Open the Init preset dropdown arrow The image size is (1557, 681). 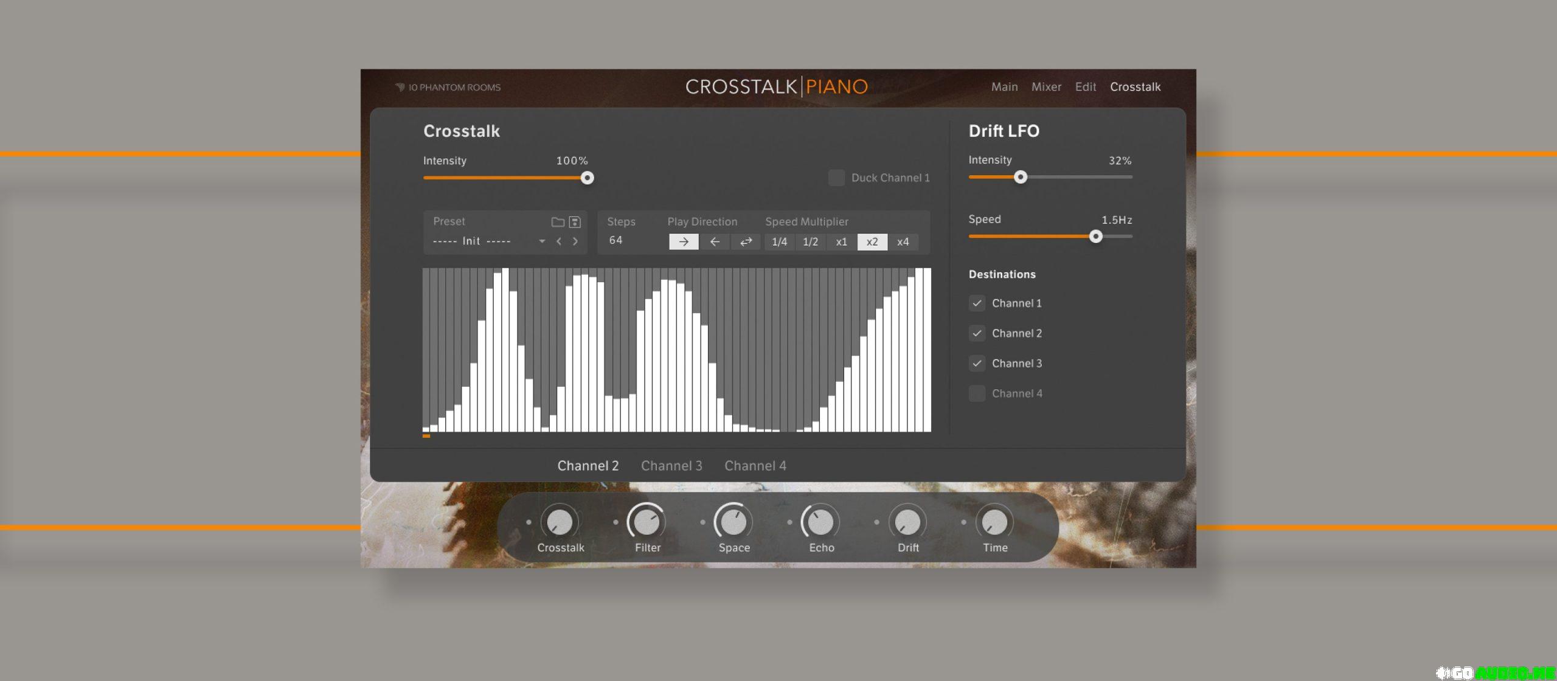pyautogui.click(x=542, y=241)
